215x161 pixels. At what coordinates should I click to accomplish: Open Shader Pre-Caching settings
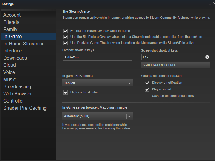click(x=25, y=108)
